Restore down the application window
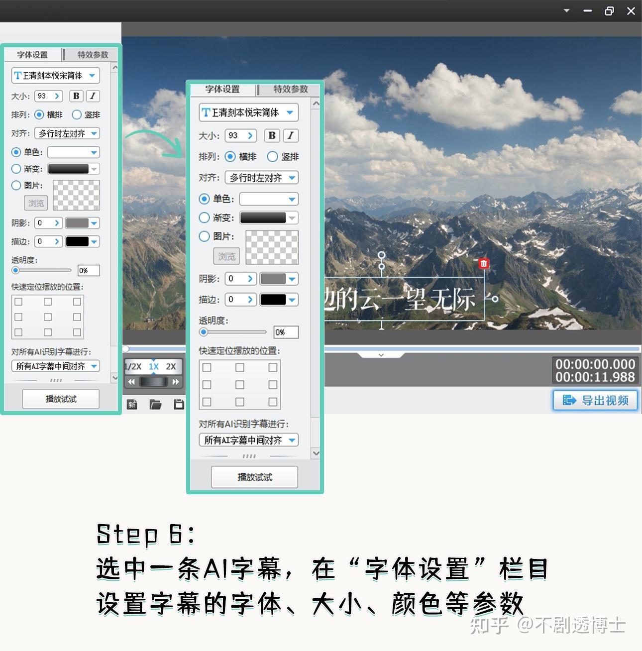This screenshot has height=651, width=642. coord(609,10)
